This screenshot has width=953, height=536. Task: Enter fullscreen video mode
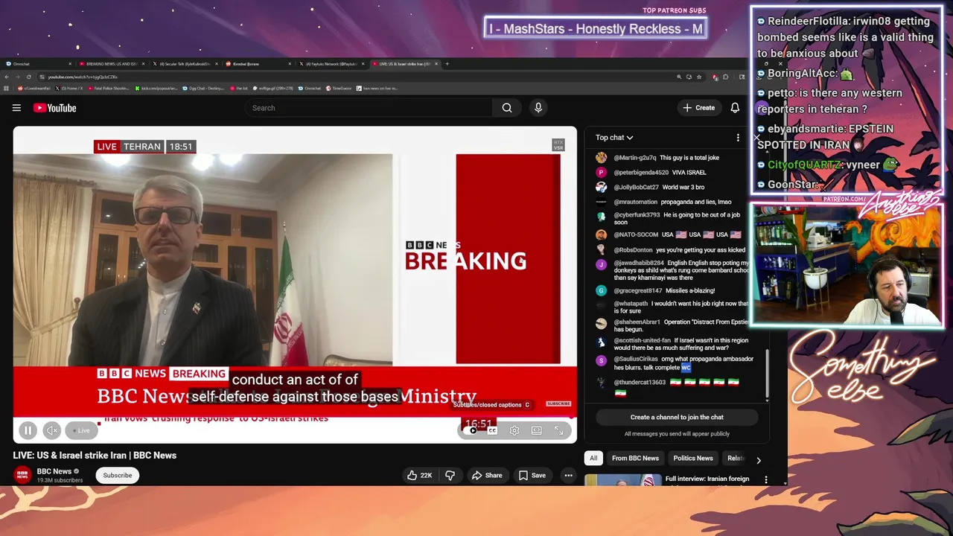pyautogui.click(x=558, y=430)
